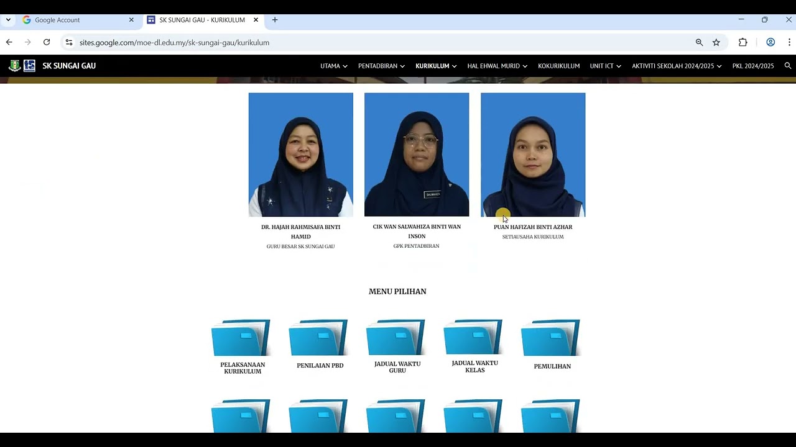The height and width of the screenshot is (447, 796).
Task: Close the SK SUNGAI GAU - KURIKULUM tab
Action: (256, 20)
